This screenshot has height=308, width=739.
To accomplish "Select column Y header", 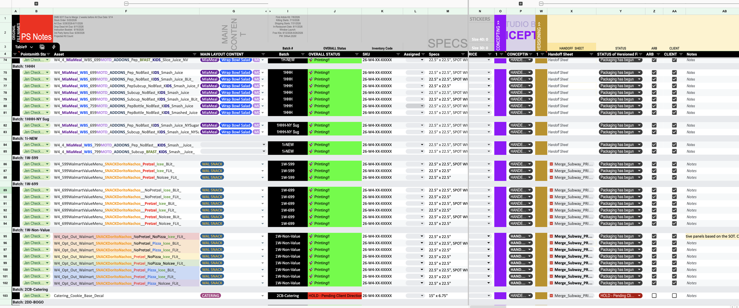I will (x=620, y=11).
